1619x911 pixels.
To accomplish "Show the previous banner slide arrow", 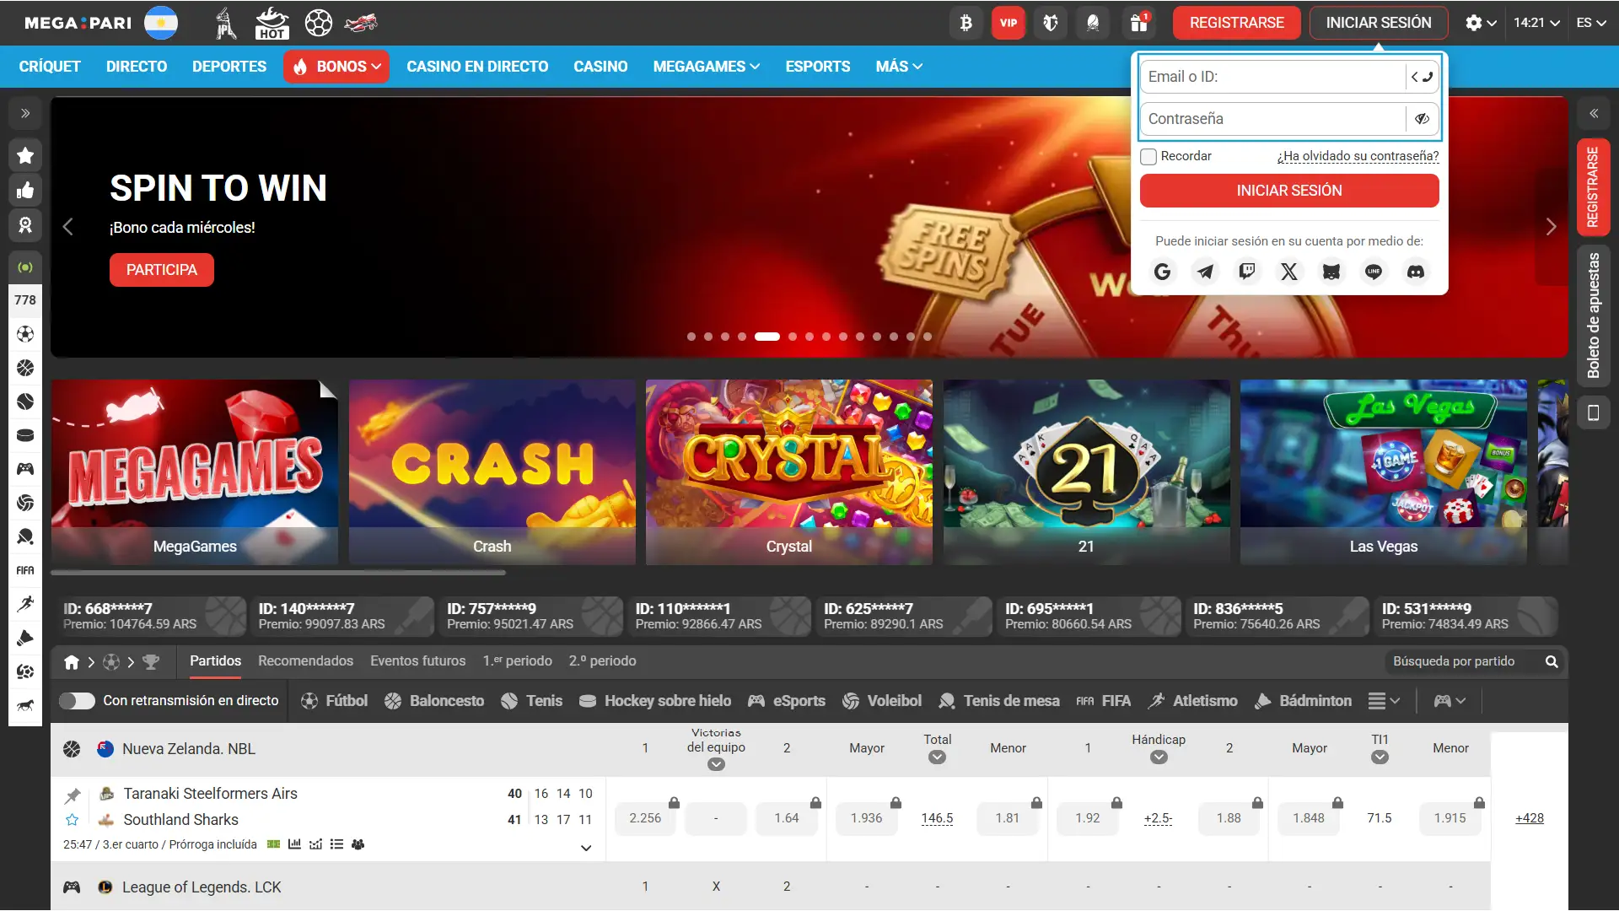I will click(x=68, y=227).
